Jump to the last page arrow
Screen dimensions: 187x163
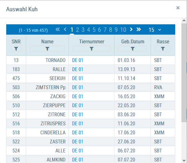(139, 30)
